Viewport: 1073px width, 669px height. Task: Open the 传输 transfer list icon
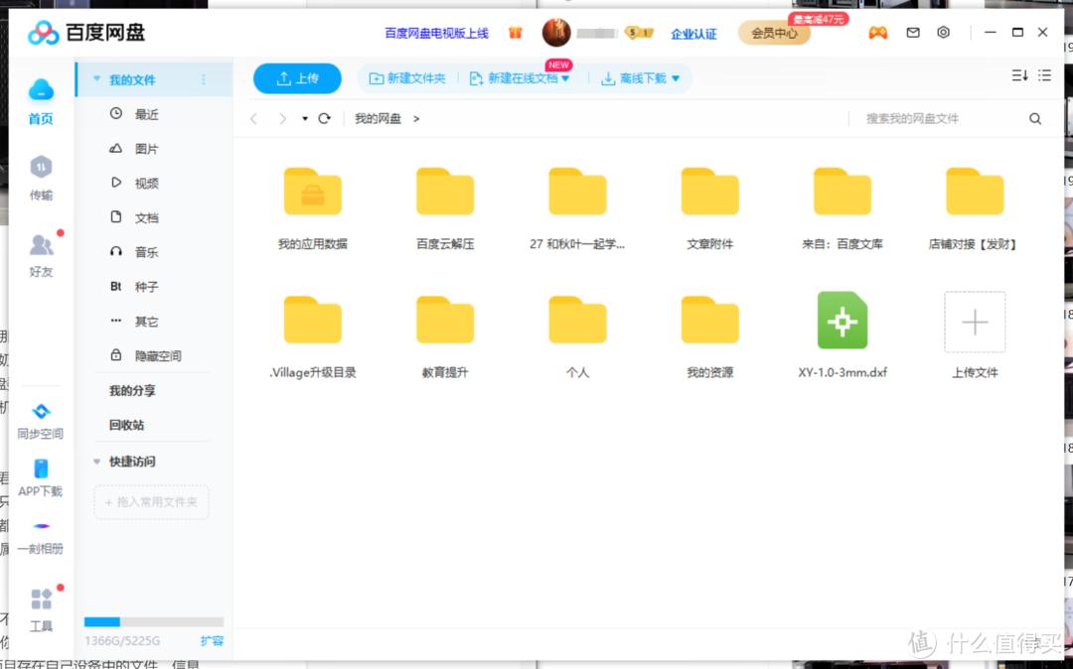[41, 169]
